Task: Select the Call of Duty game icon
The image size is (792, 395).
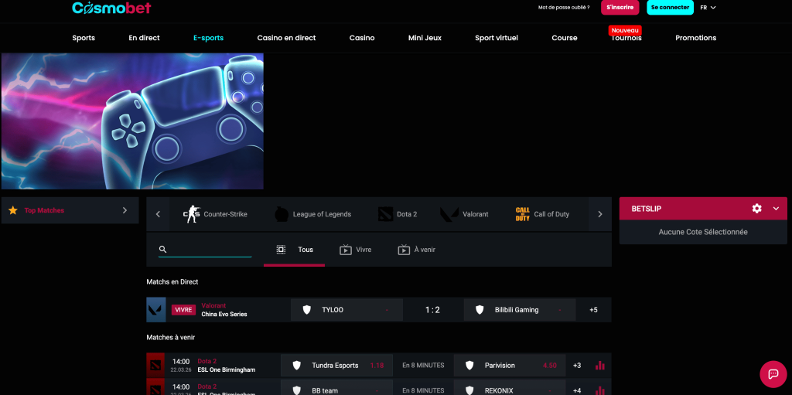Action: (x=523, y=214)
